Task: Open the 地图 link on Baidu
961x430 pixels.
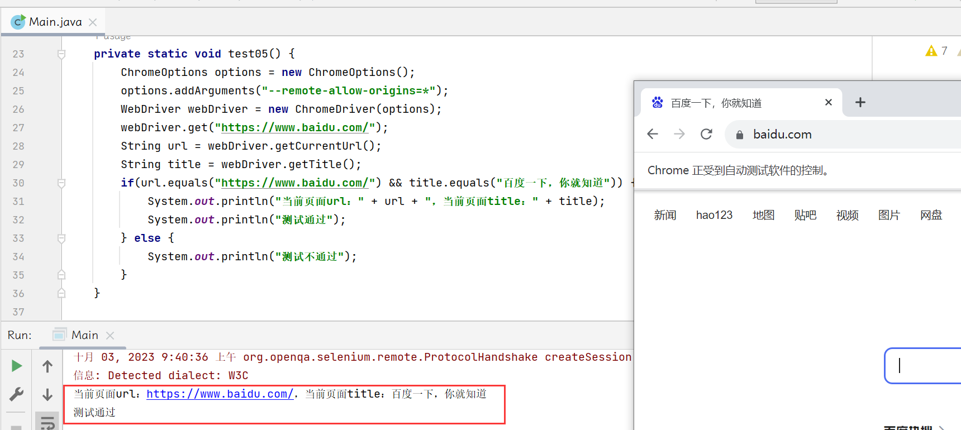Action: click(763, 215)
